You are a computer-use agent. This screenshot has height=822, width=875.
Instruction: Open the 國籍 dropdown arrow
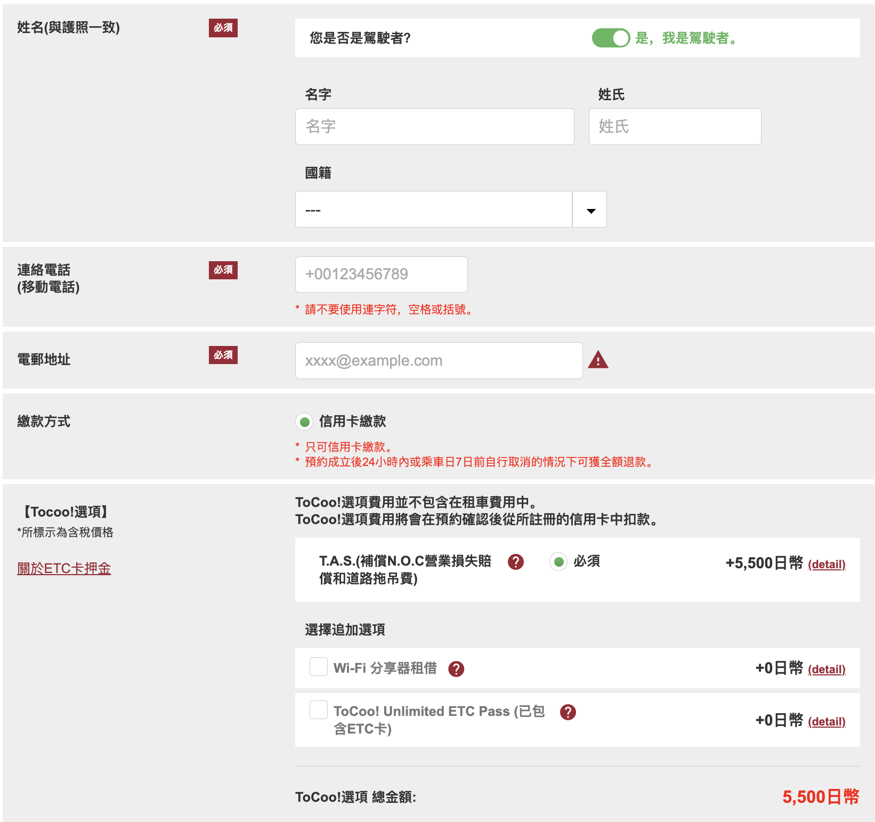tap(590, 210)
